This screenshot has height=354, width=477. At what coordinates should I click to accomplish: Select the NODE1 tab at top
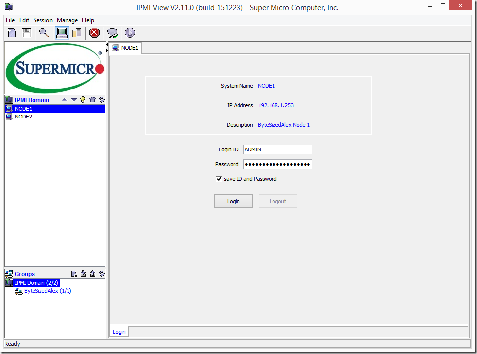pyautogui.click(x=125, y=48)
